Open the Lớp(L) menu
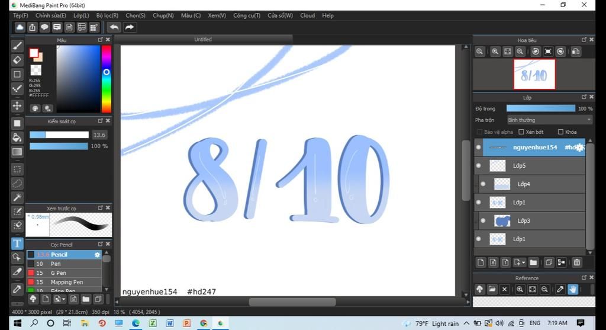 [81, 15]
